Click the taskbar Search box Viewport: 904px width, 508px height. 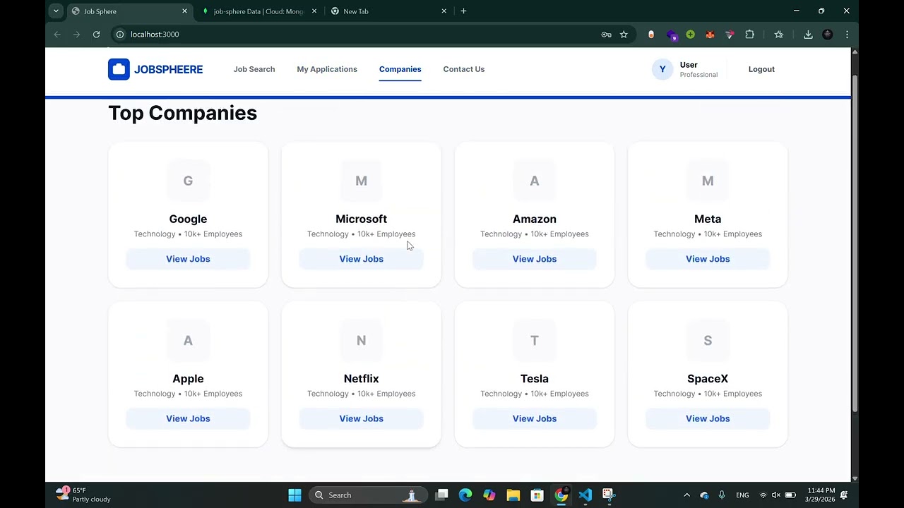click(x=368, y=495)
